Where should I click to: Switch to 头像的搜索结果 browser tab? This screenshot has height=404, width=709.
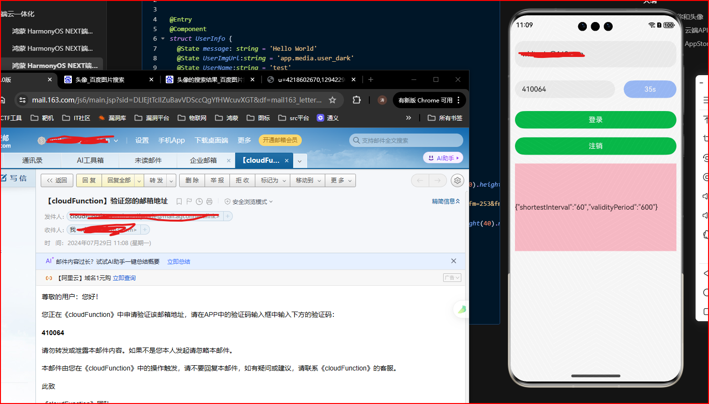coord(210,79)
